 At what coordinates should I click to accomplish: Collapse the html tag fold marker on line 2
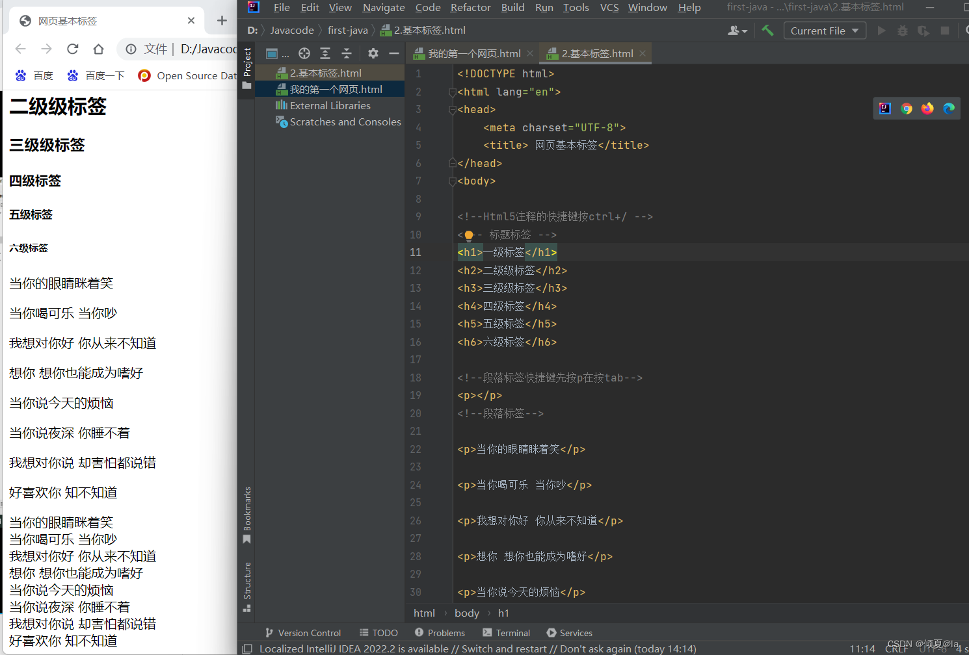pyautogui.click(x=452, y=92)
